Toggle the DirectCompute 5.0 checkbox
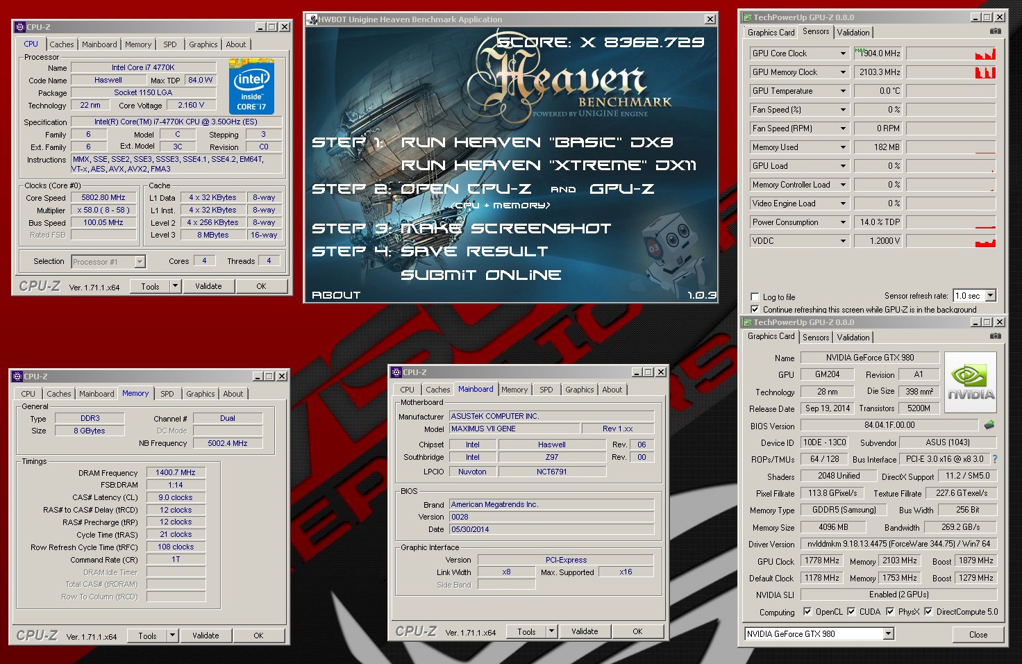 928,612
